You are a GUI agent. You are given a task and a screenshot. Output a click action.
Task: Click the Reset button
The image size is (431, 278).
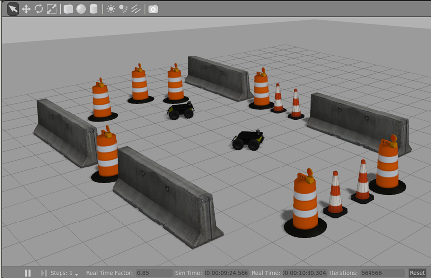pos(417,273)
